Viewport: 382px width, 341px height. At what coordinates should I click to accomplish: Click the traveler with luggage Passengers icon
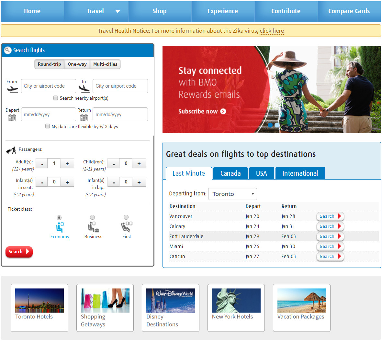click(11, 150)
